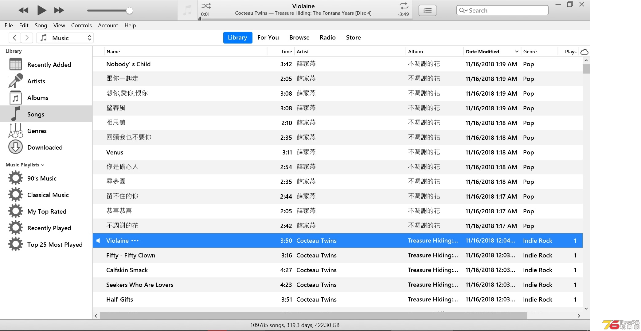Sort by the Genre column header
This screenshot has width=641, height=331.
(x=539, y=51)
